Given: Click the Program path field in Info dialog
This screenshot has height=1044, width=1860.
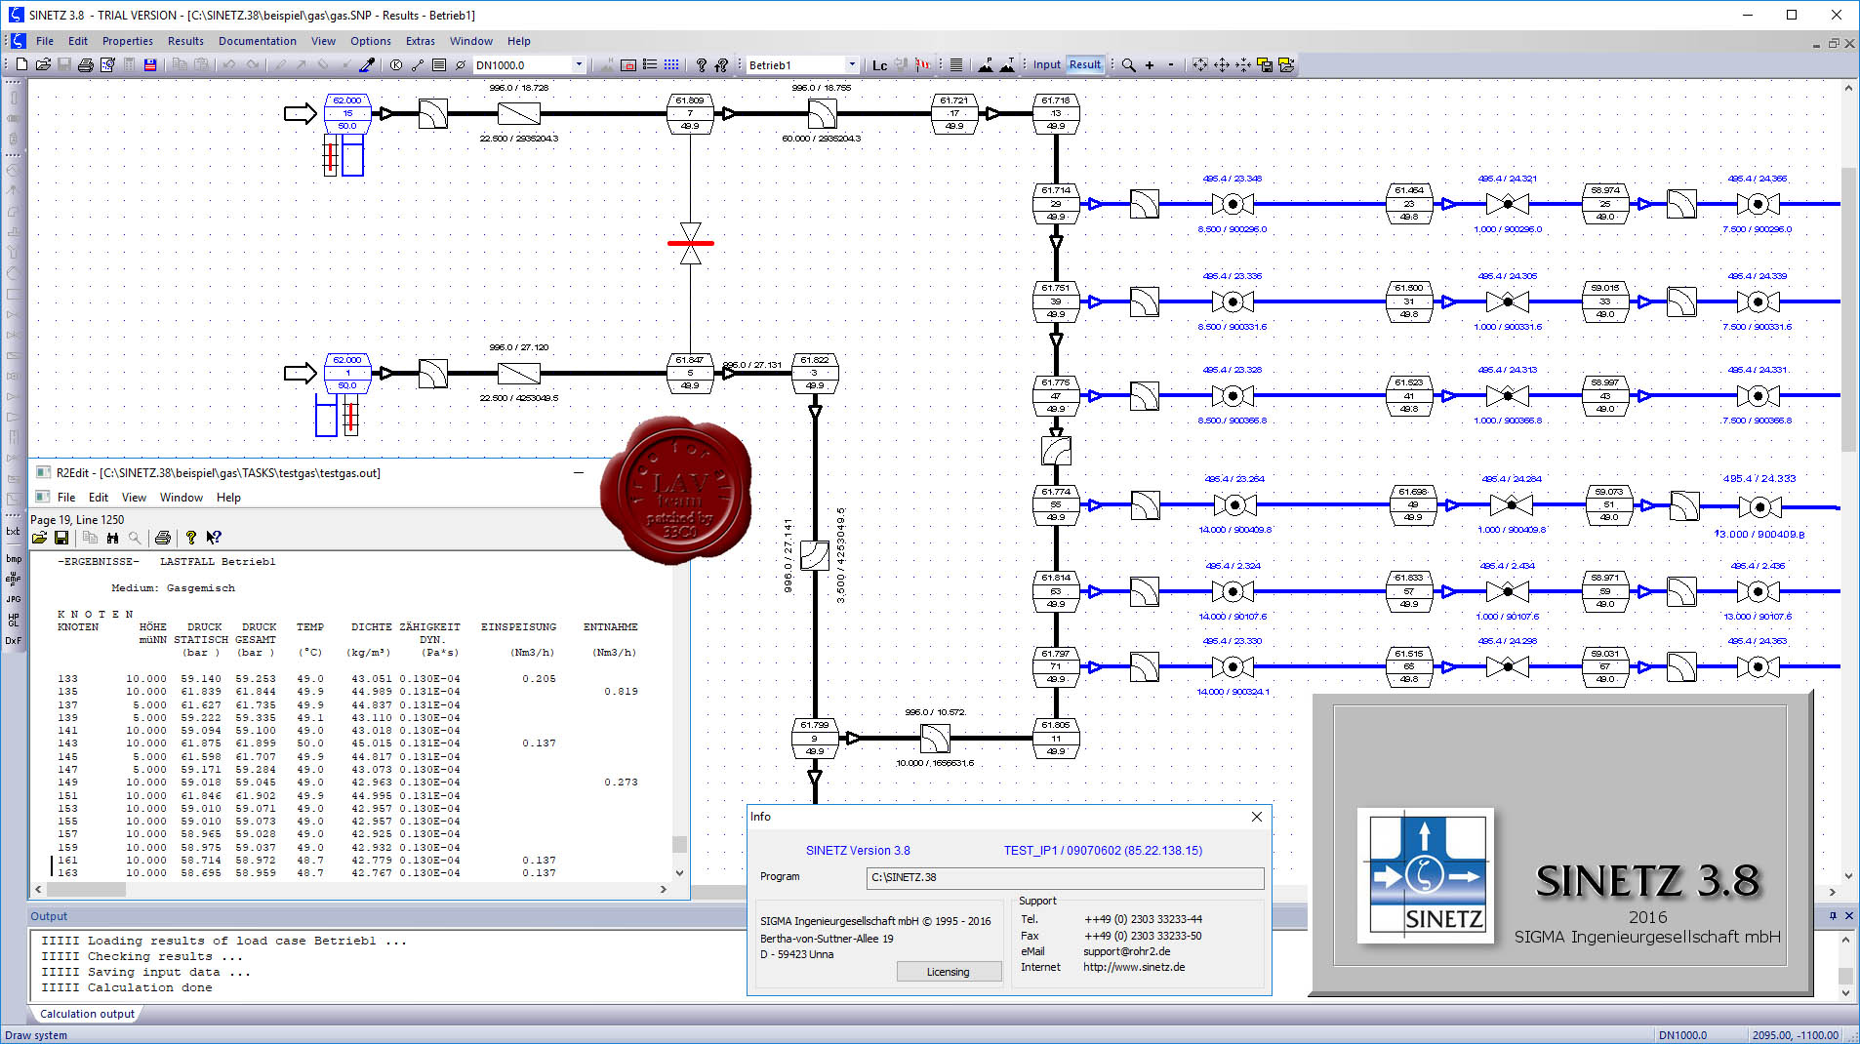Looking at the screenshot, I should pyautogui.click(x=1065, y=877).
